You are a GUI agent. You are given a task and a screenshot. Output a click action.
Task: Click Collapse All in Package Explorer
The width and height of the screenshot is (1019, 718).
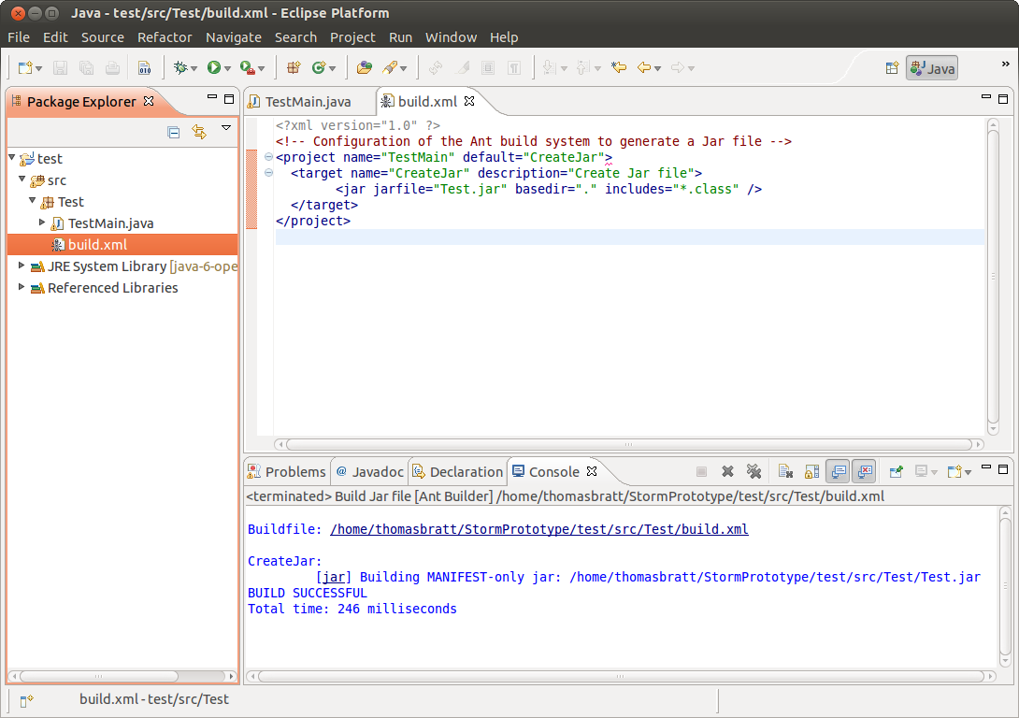174,133
